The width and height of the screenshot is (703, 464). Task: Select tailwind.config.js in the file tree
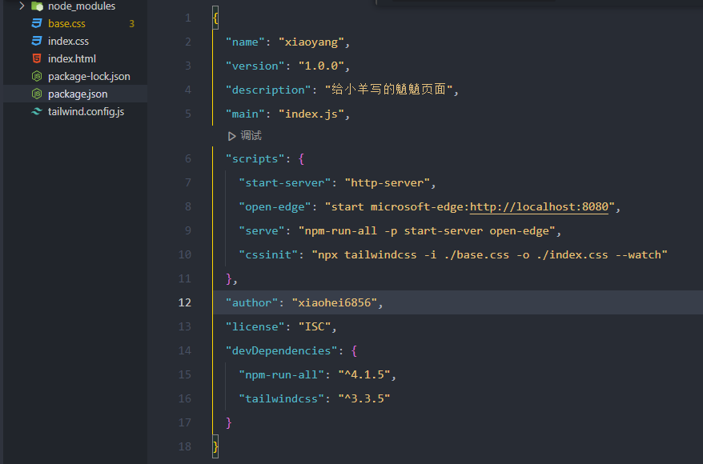[x=86, y=112]
